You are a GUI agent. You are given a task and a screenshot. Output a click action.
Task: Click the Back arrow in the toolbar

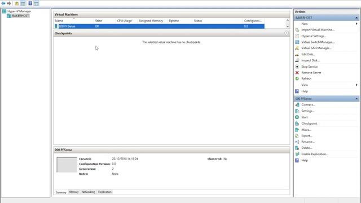click(3, 3)
